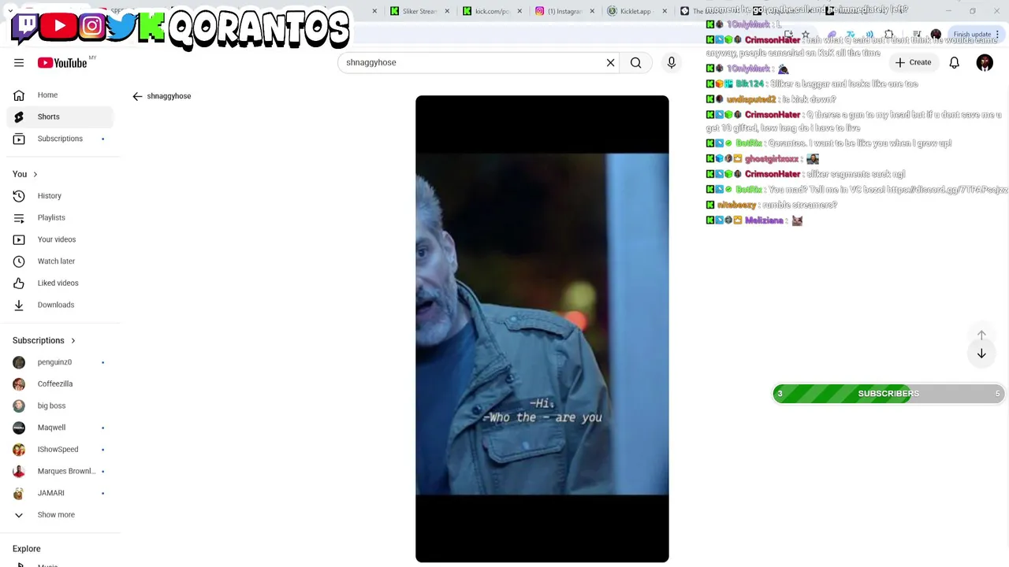Open Your videos
The image size is (1009, 567).
click(60, 239)
